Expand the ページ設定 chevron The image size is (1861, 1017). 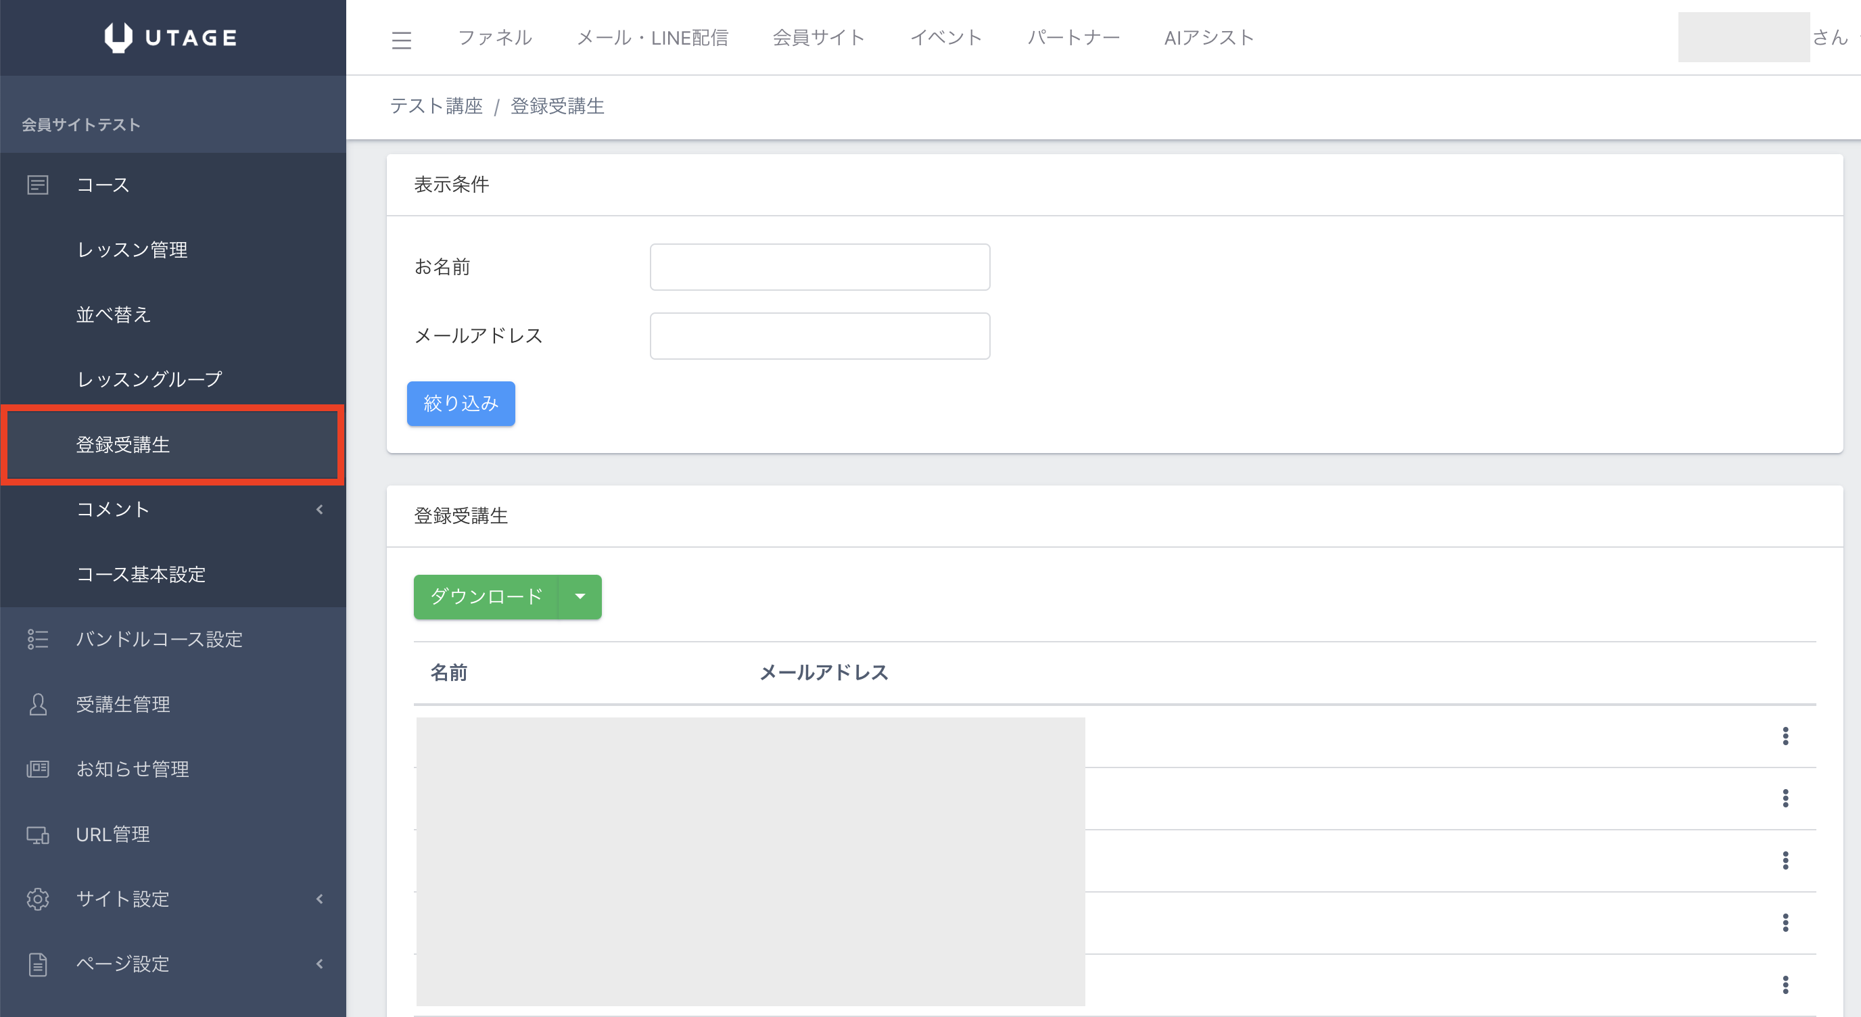(319, 964)
